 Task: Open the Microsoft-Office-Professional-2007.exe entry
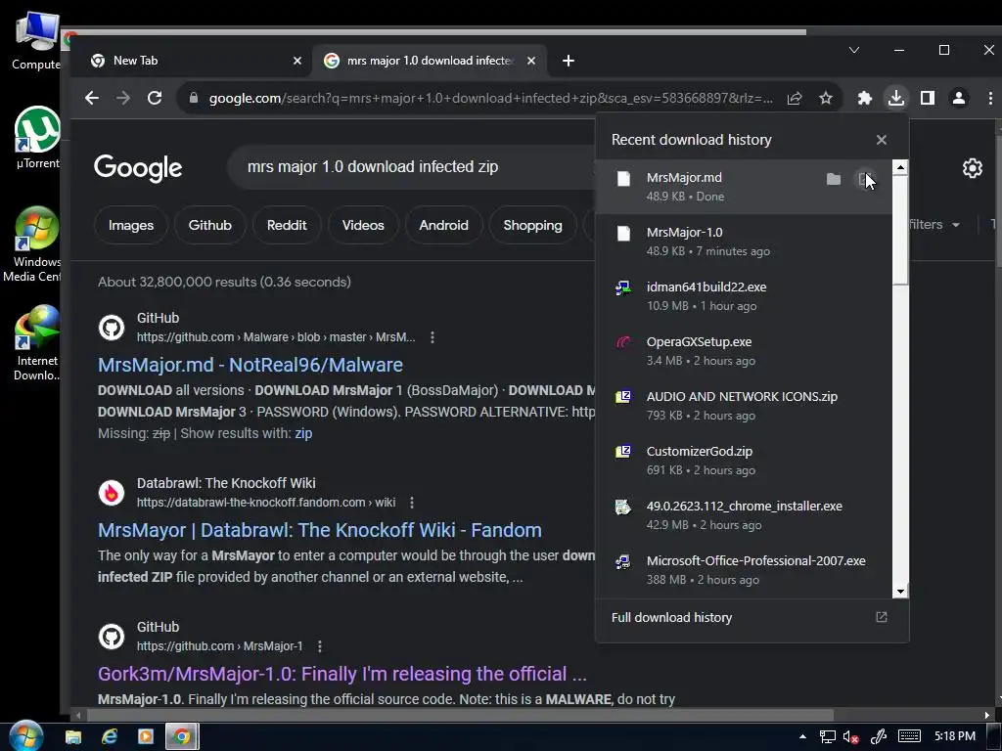744,570
